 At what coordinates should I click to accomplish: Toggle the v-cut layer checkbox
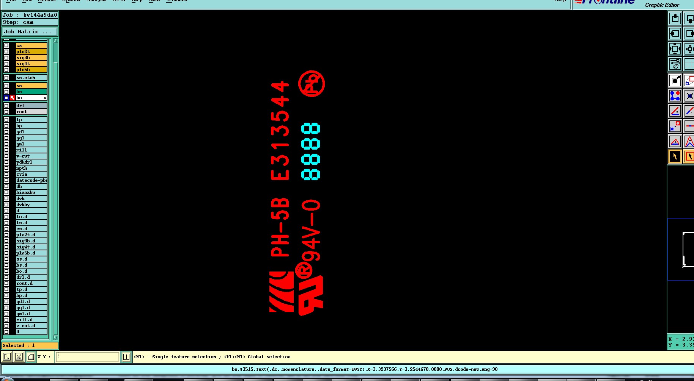click(6, 156)
